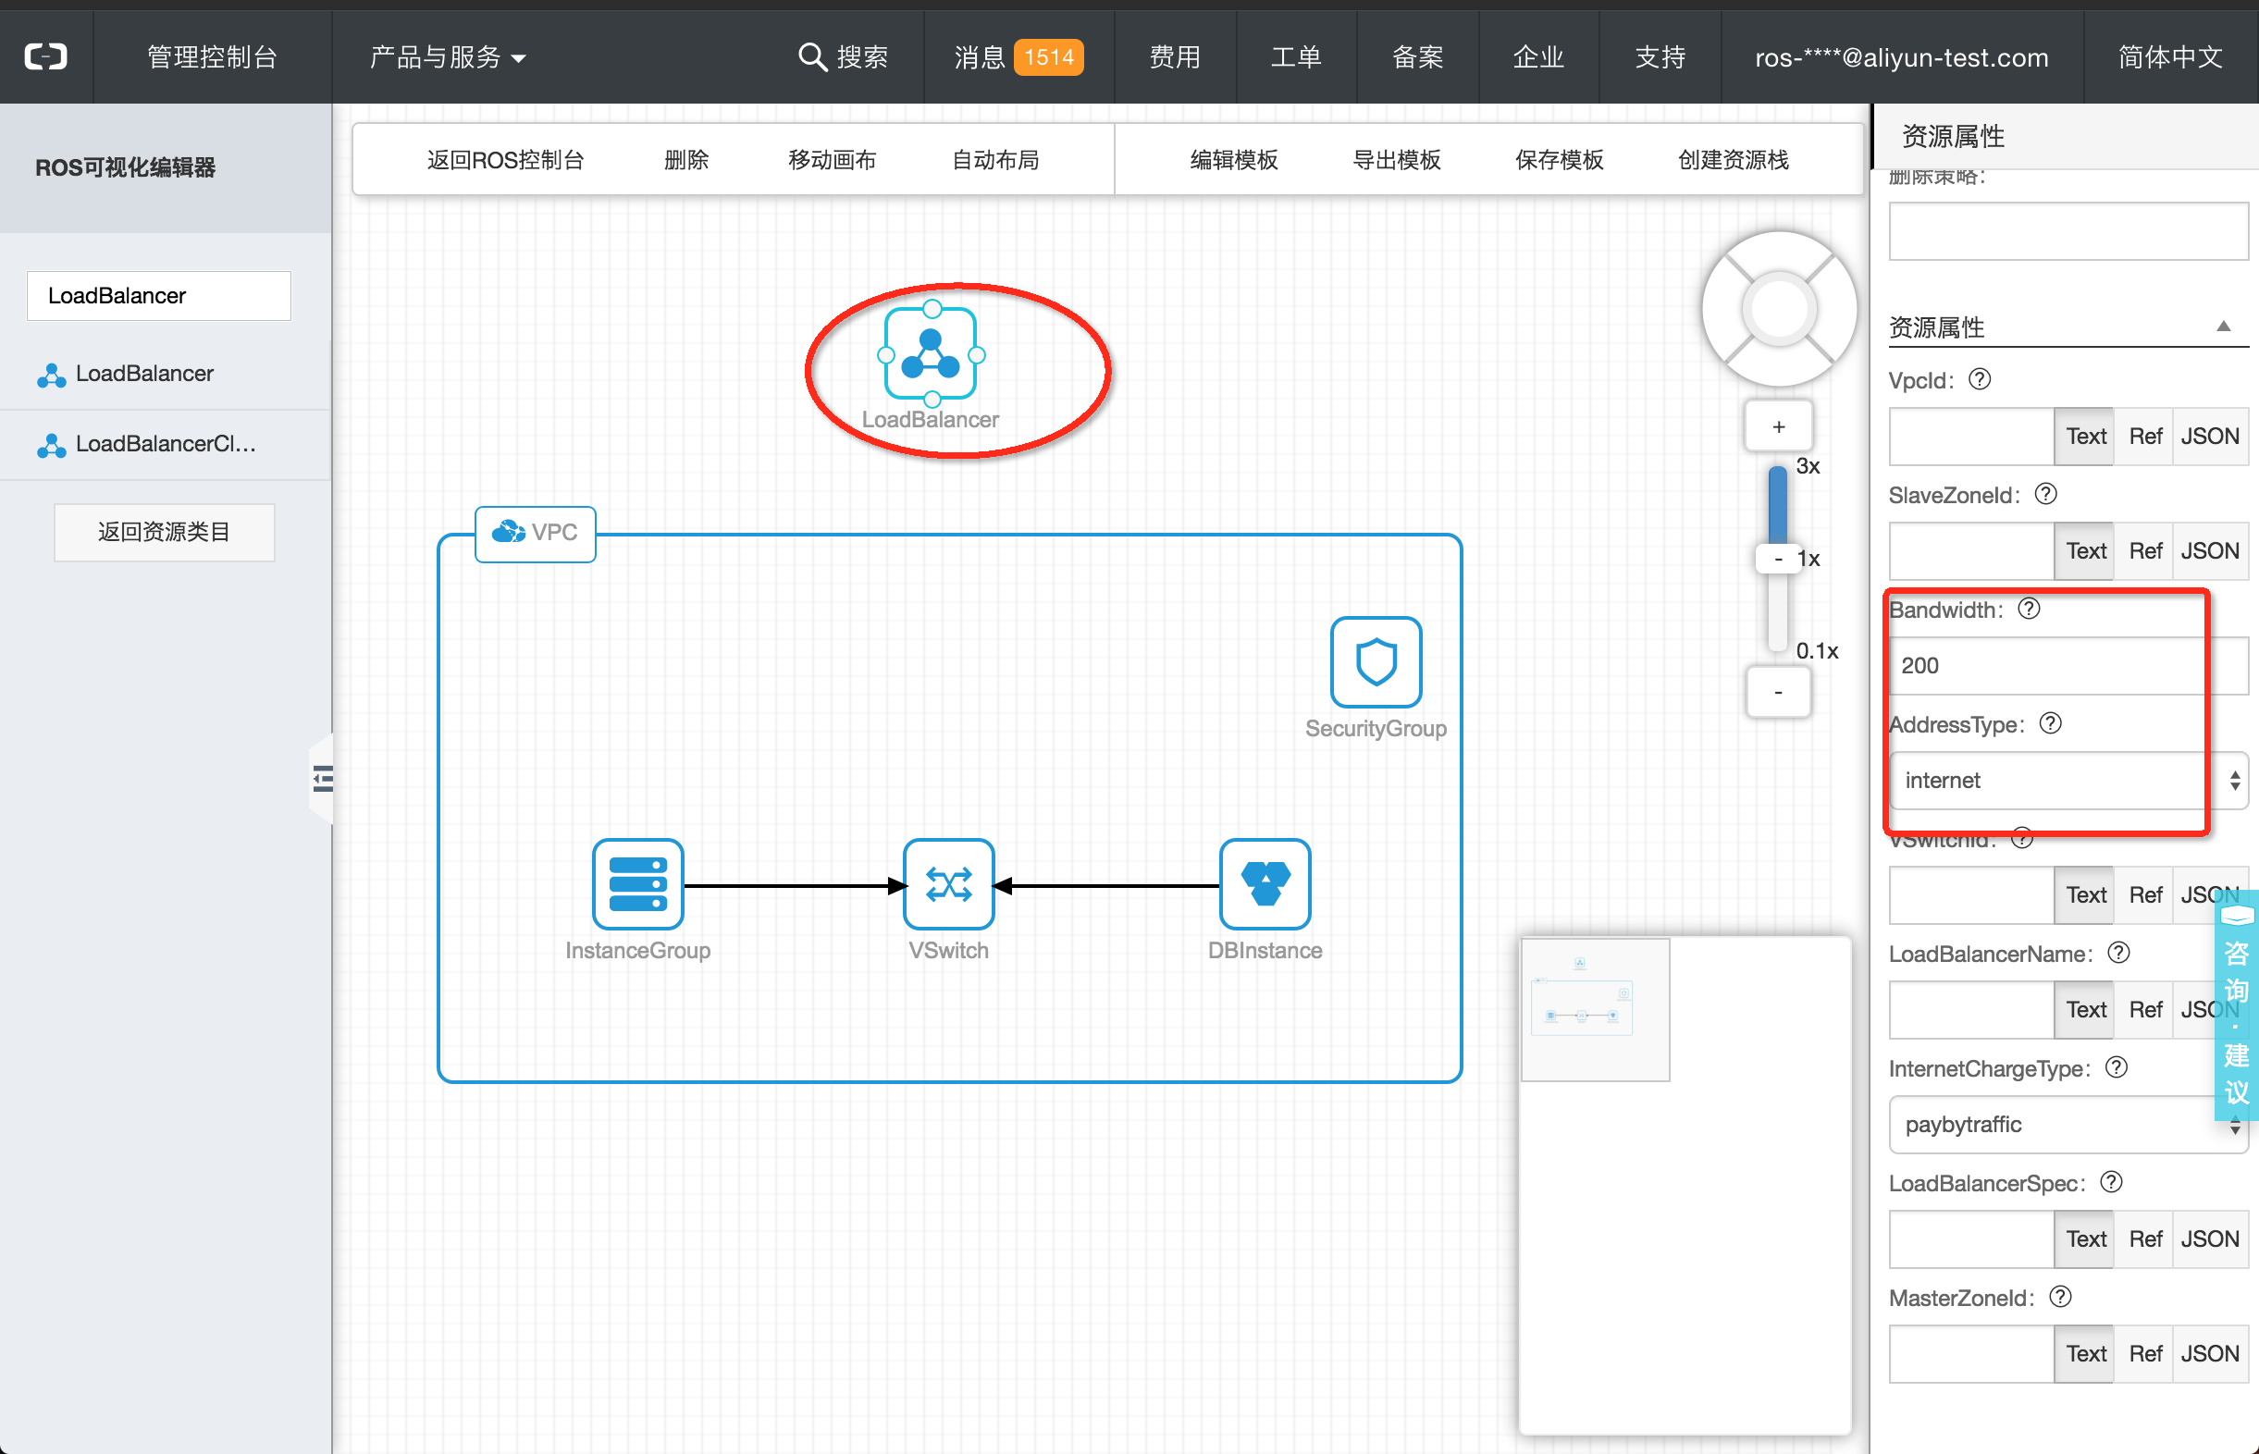Viewport: 2259px width, 1454px height.
Task: Open LoadBalancerSpec help question mark
Action: tap(2112, 1182)
